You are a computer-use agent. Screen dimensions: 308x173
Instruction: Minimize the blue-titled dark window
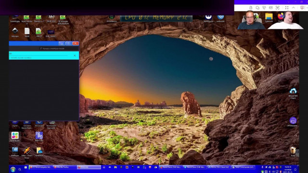(62, 43)
